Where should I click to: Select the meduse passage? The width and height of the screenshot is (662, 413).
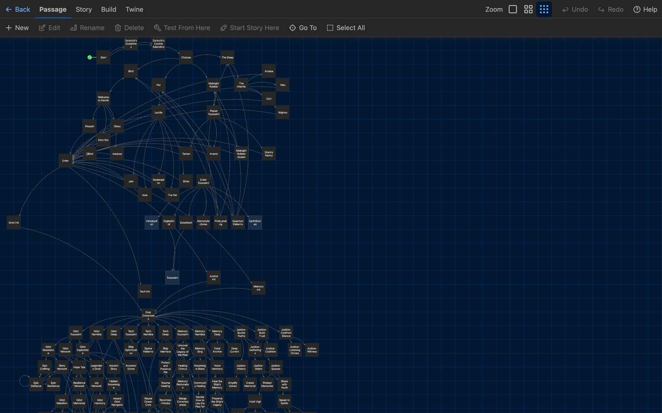117,154
